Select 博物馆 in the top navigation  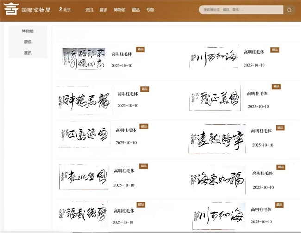pos(119,10)
